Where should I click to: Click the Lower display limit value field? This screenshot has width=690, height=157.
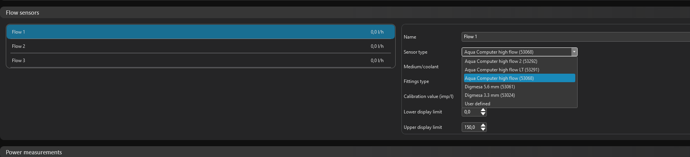471,112
